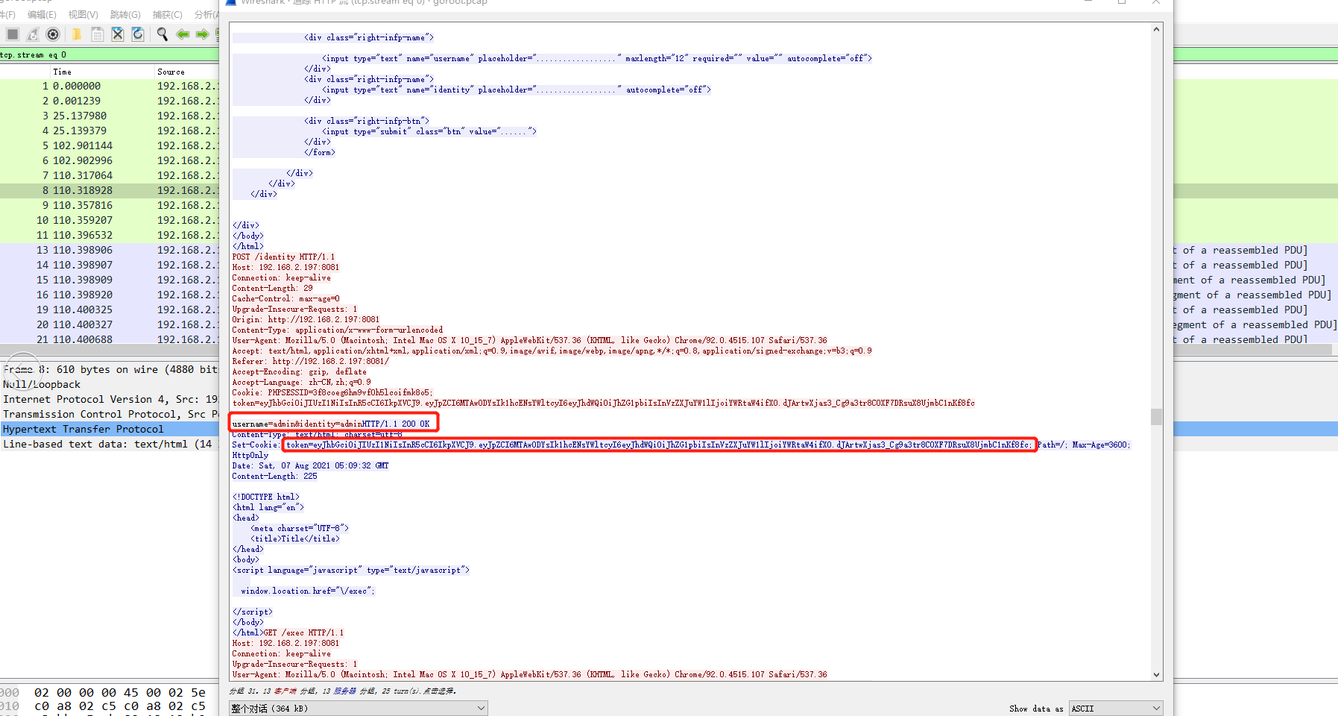Select packet 21 at time 110.400688
This screenshot has width=1338, height=716.
[x=110, y=339]
